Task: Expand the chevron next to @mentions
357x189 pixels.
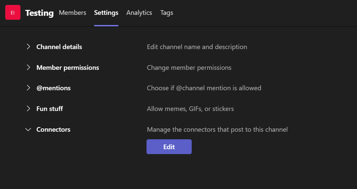Action: [x=28, y=88]
